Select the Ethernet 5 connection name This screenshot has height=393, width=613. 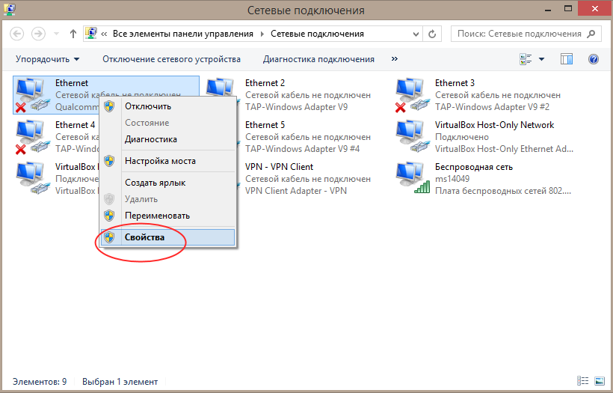tap(265, 125)
